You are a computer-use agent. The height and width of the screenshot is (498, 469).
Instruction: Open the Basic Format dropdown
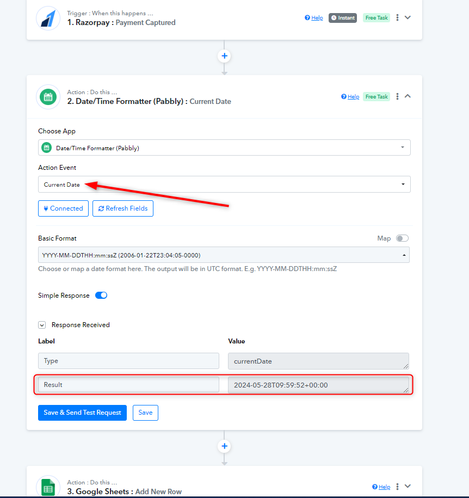coord(224,255)
